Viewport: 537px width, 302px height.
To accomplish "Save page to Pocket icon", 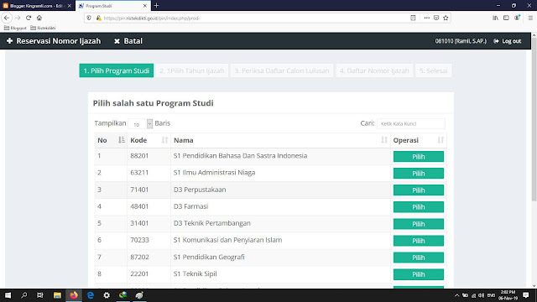I will [x=436, y=18].
